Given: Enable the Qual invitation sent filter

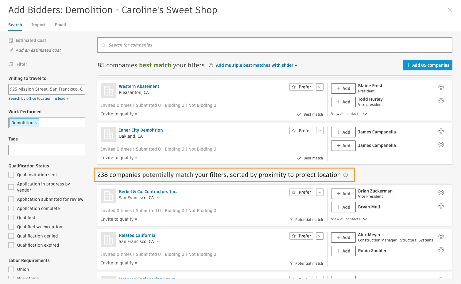Looking at the screenshot, I should click(x=11, y=175).
